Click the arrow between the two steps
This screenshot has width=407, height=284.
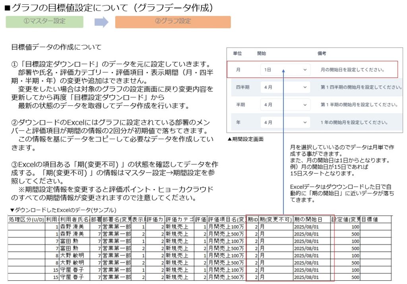click(101, 22)
